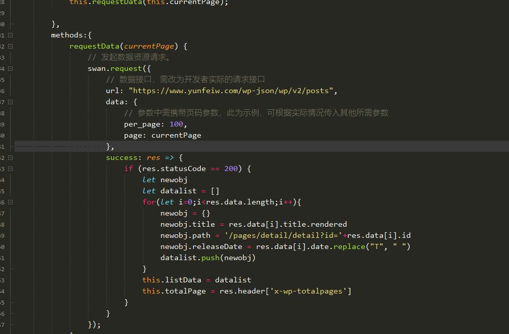Click the 'for' keyword
Viewport: 509px width, 334px height.
(x=149, y=202)
